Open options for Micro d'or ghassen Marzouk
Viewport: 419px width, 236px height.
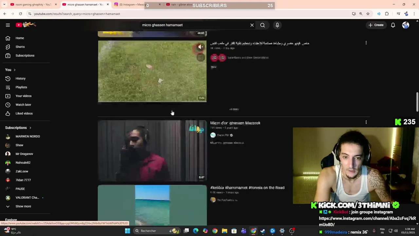[366, 122]
